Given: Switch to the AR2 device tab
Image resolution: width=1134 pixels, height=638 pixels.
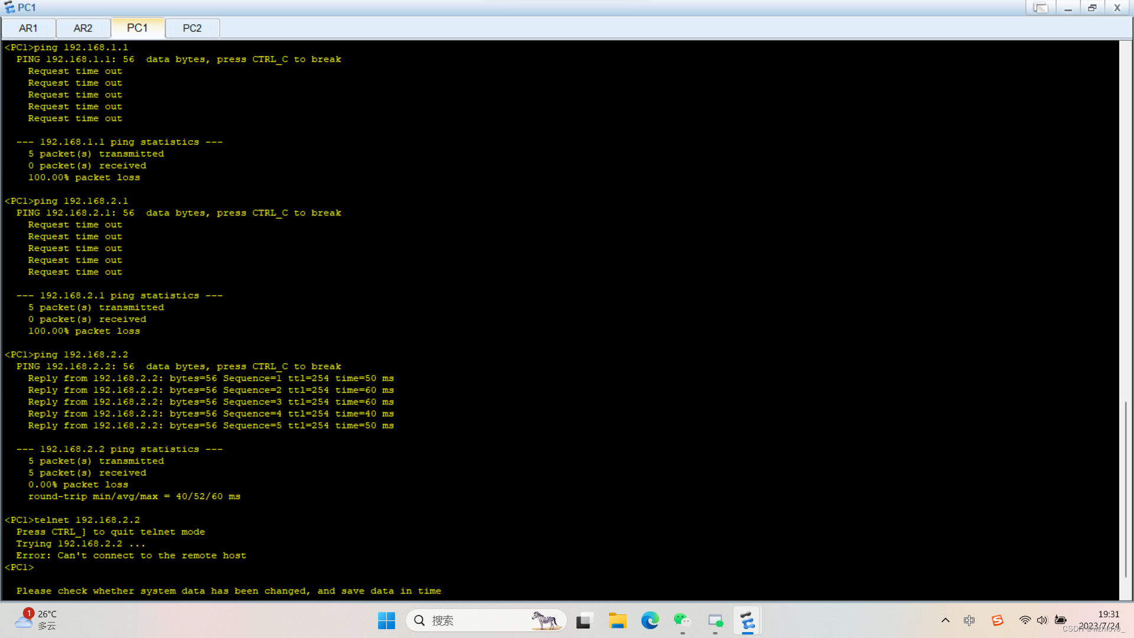Looking at the screenshot, I should 83,28.
